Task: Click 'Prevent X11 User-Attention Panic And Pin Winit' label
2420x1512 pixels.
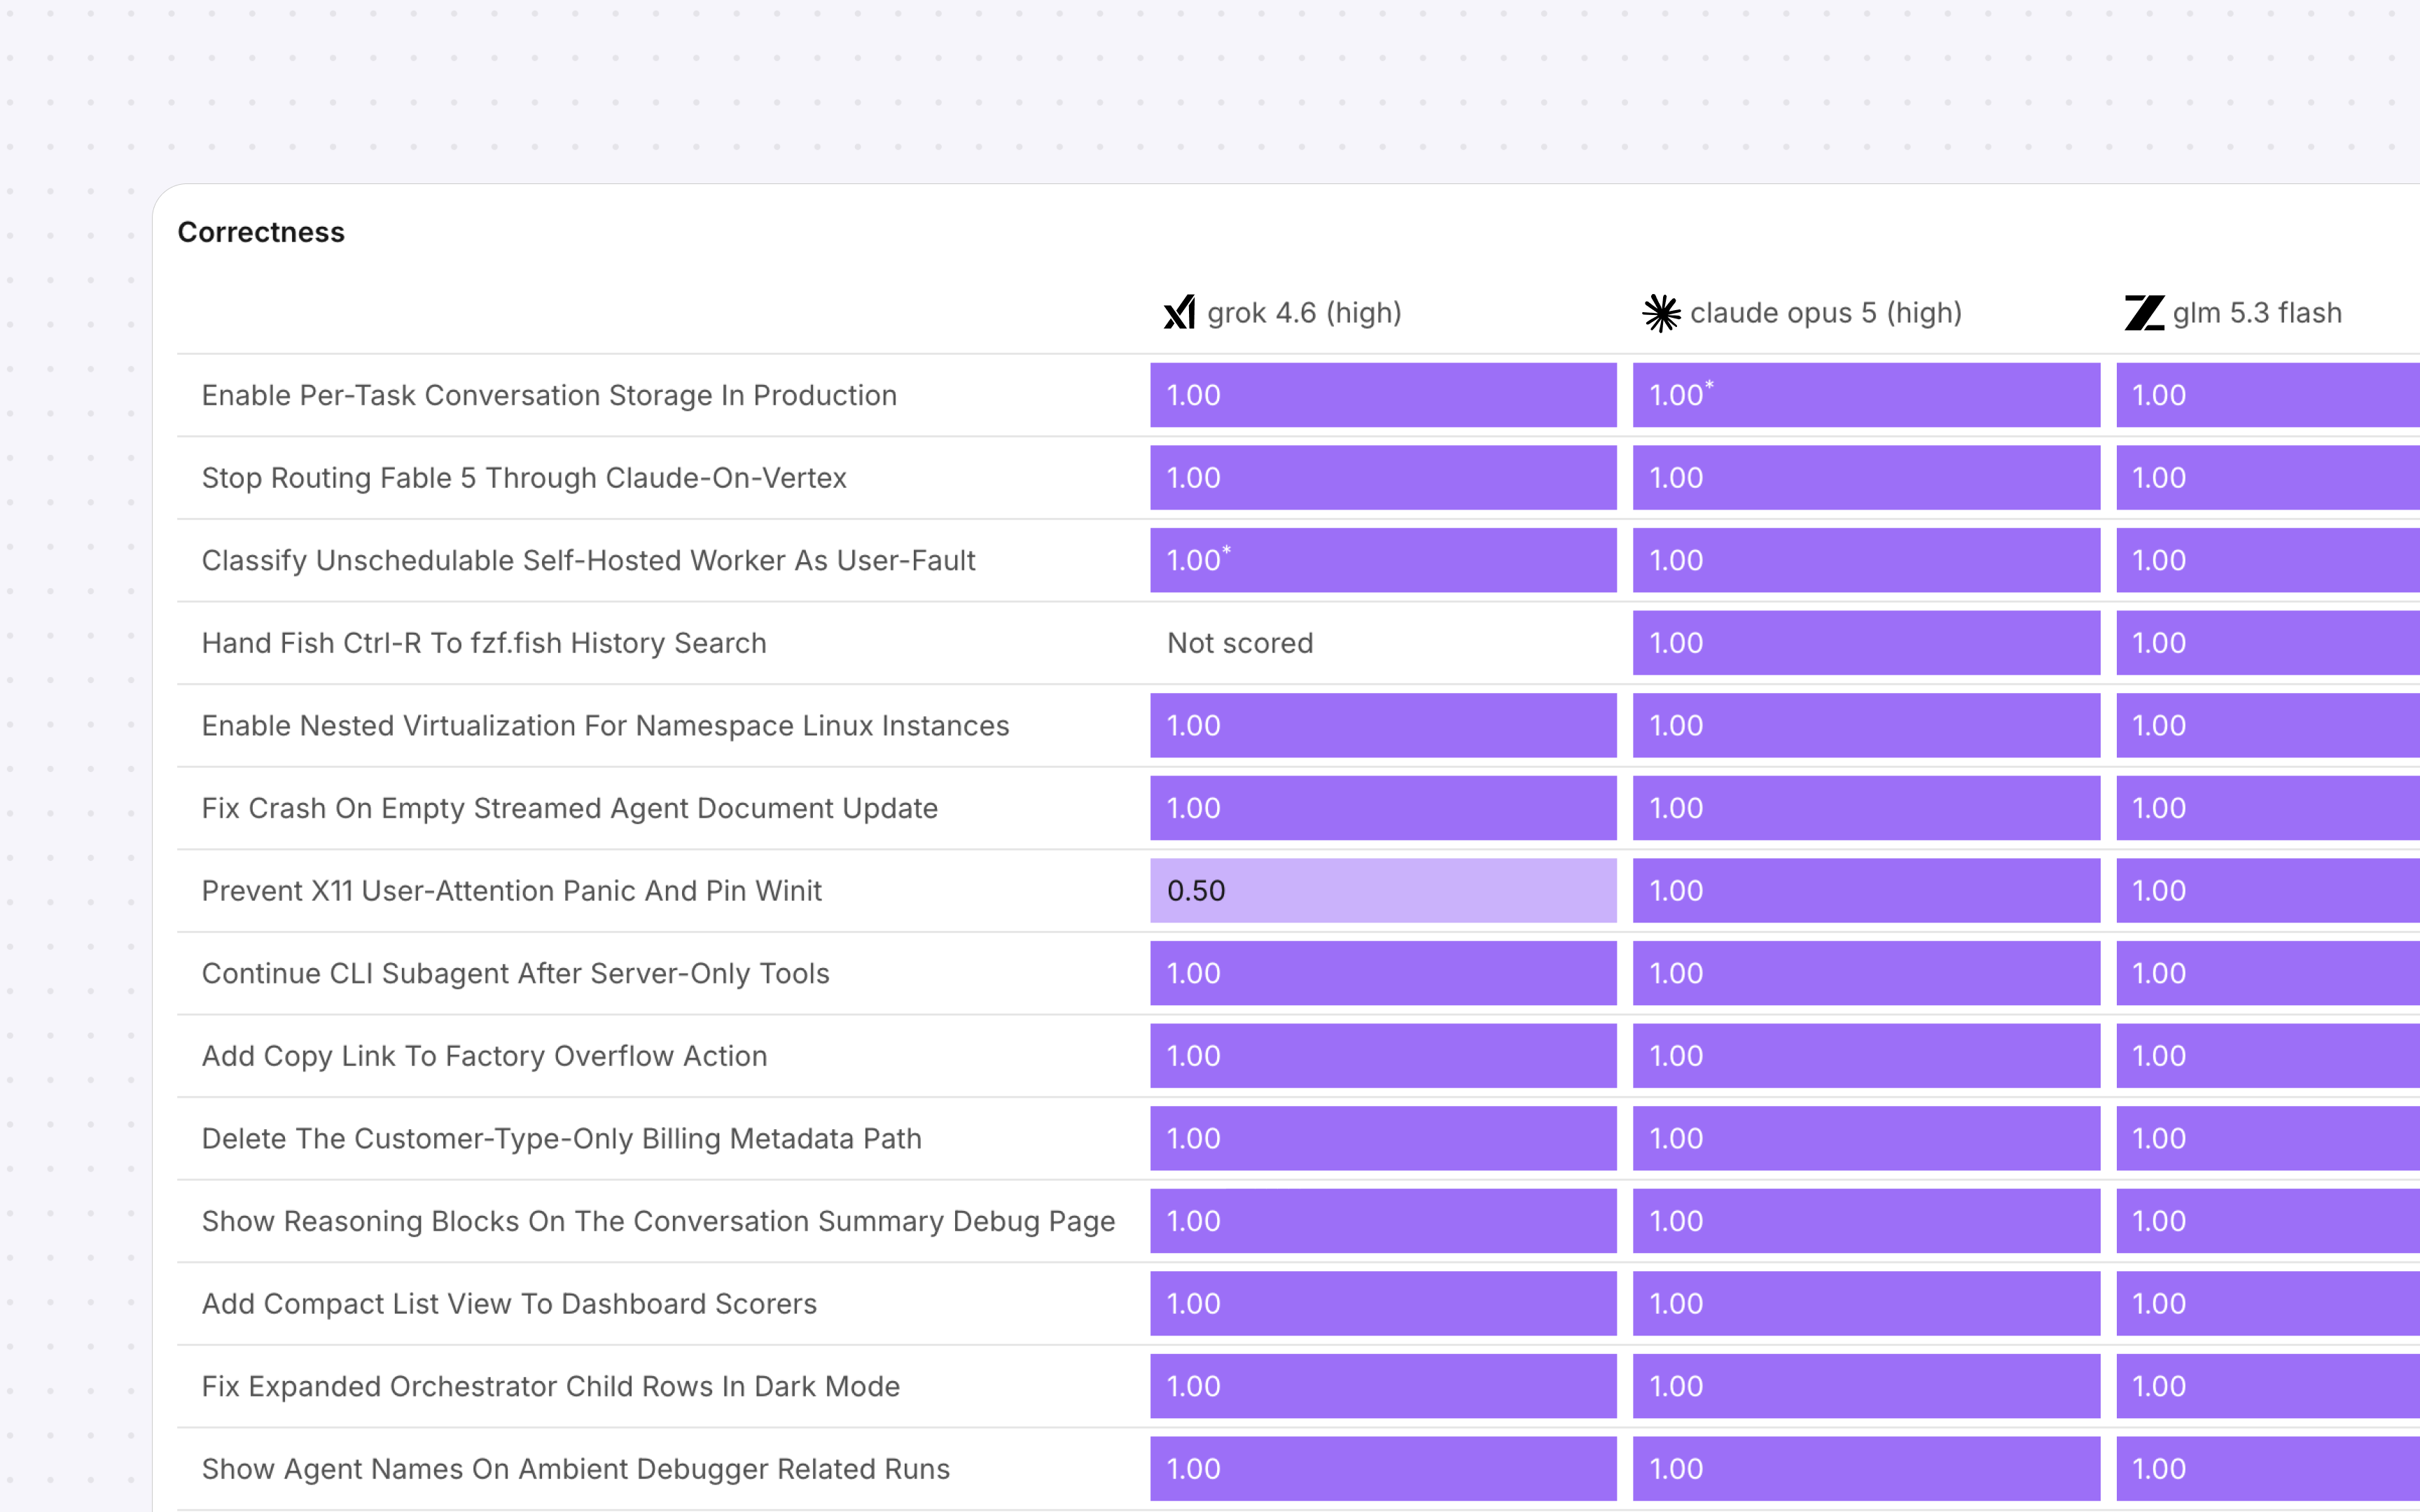Action: tap(512, 890)
